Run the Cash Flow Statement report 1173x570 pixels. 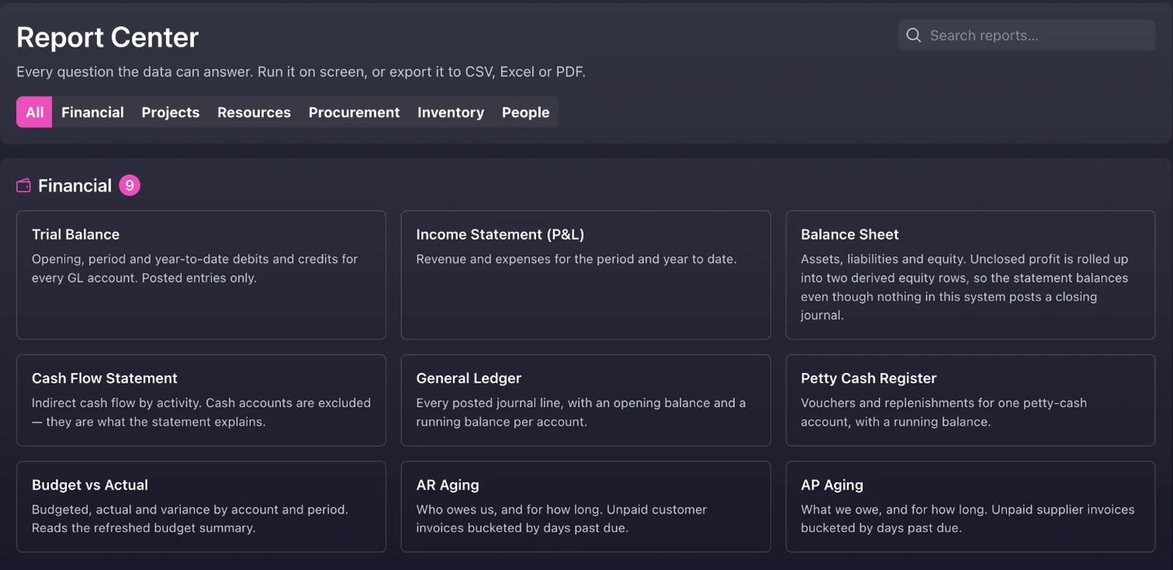[201, 400]
